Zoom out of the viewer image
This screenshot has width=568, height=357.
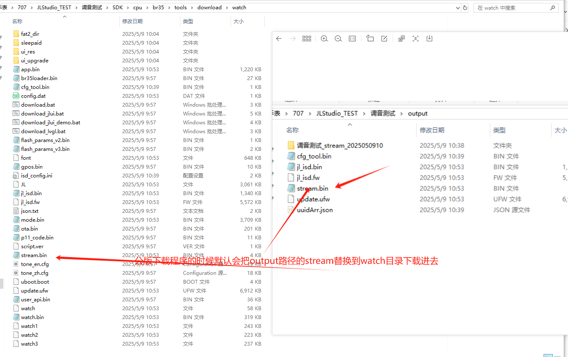(338, 39)
